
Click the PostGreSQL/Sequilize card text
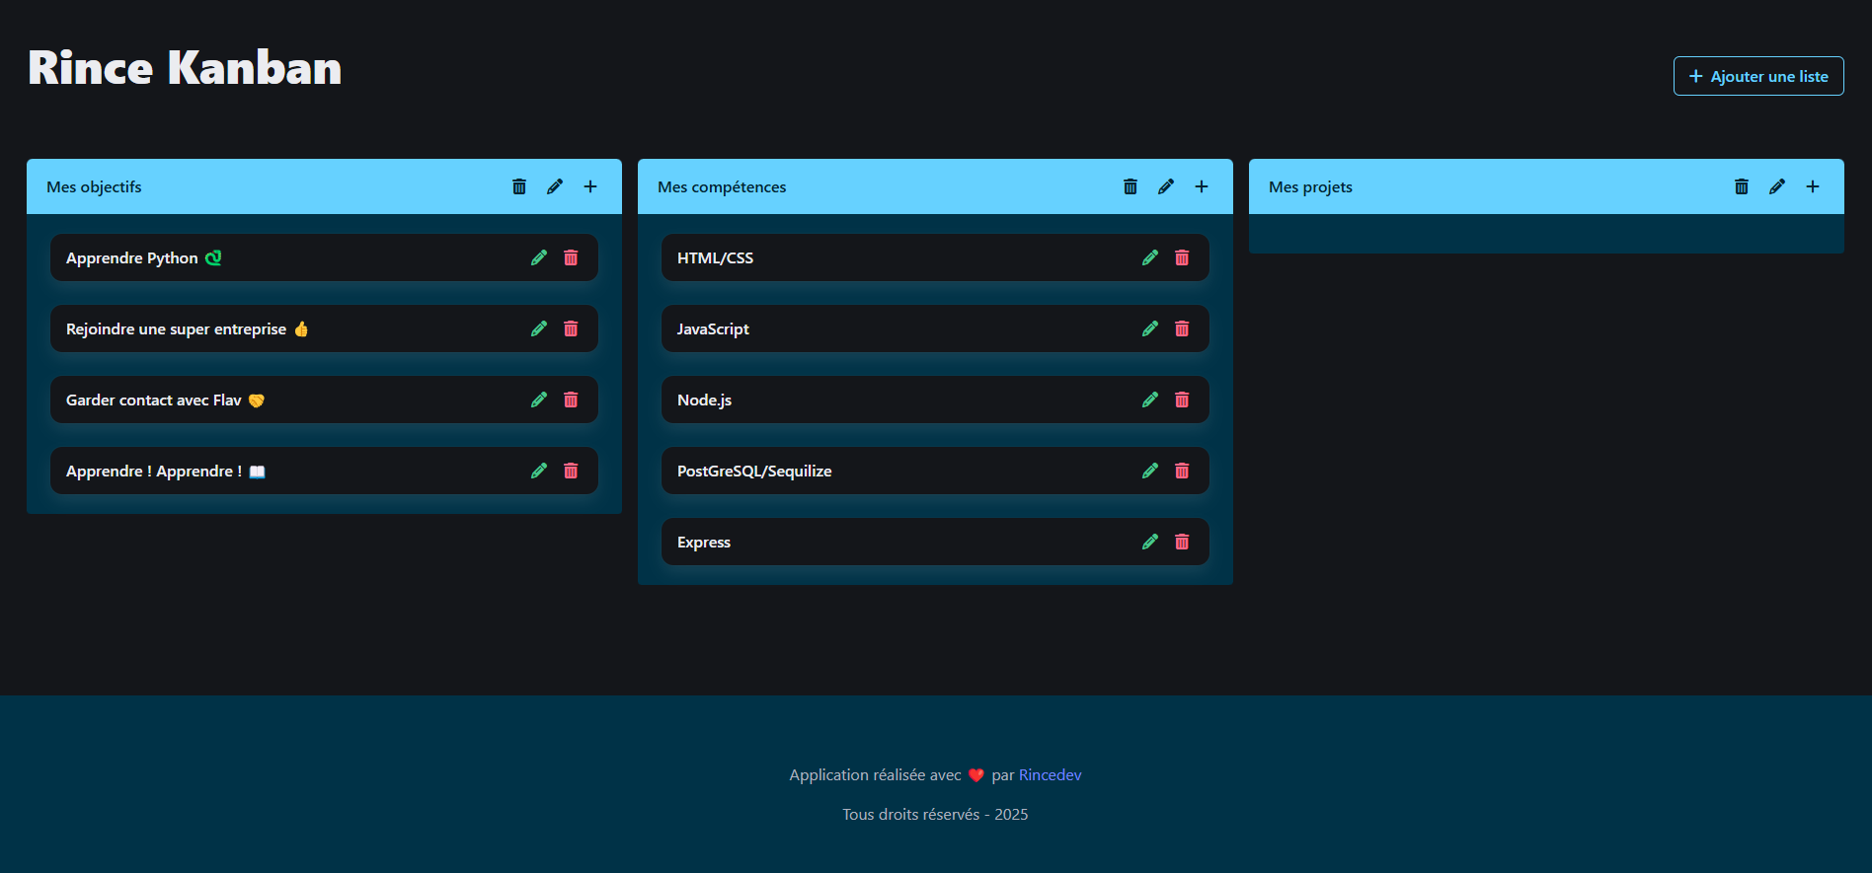click(754, 472)
